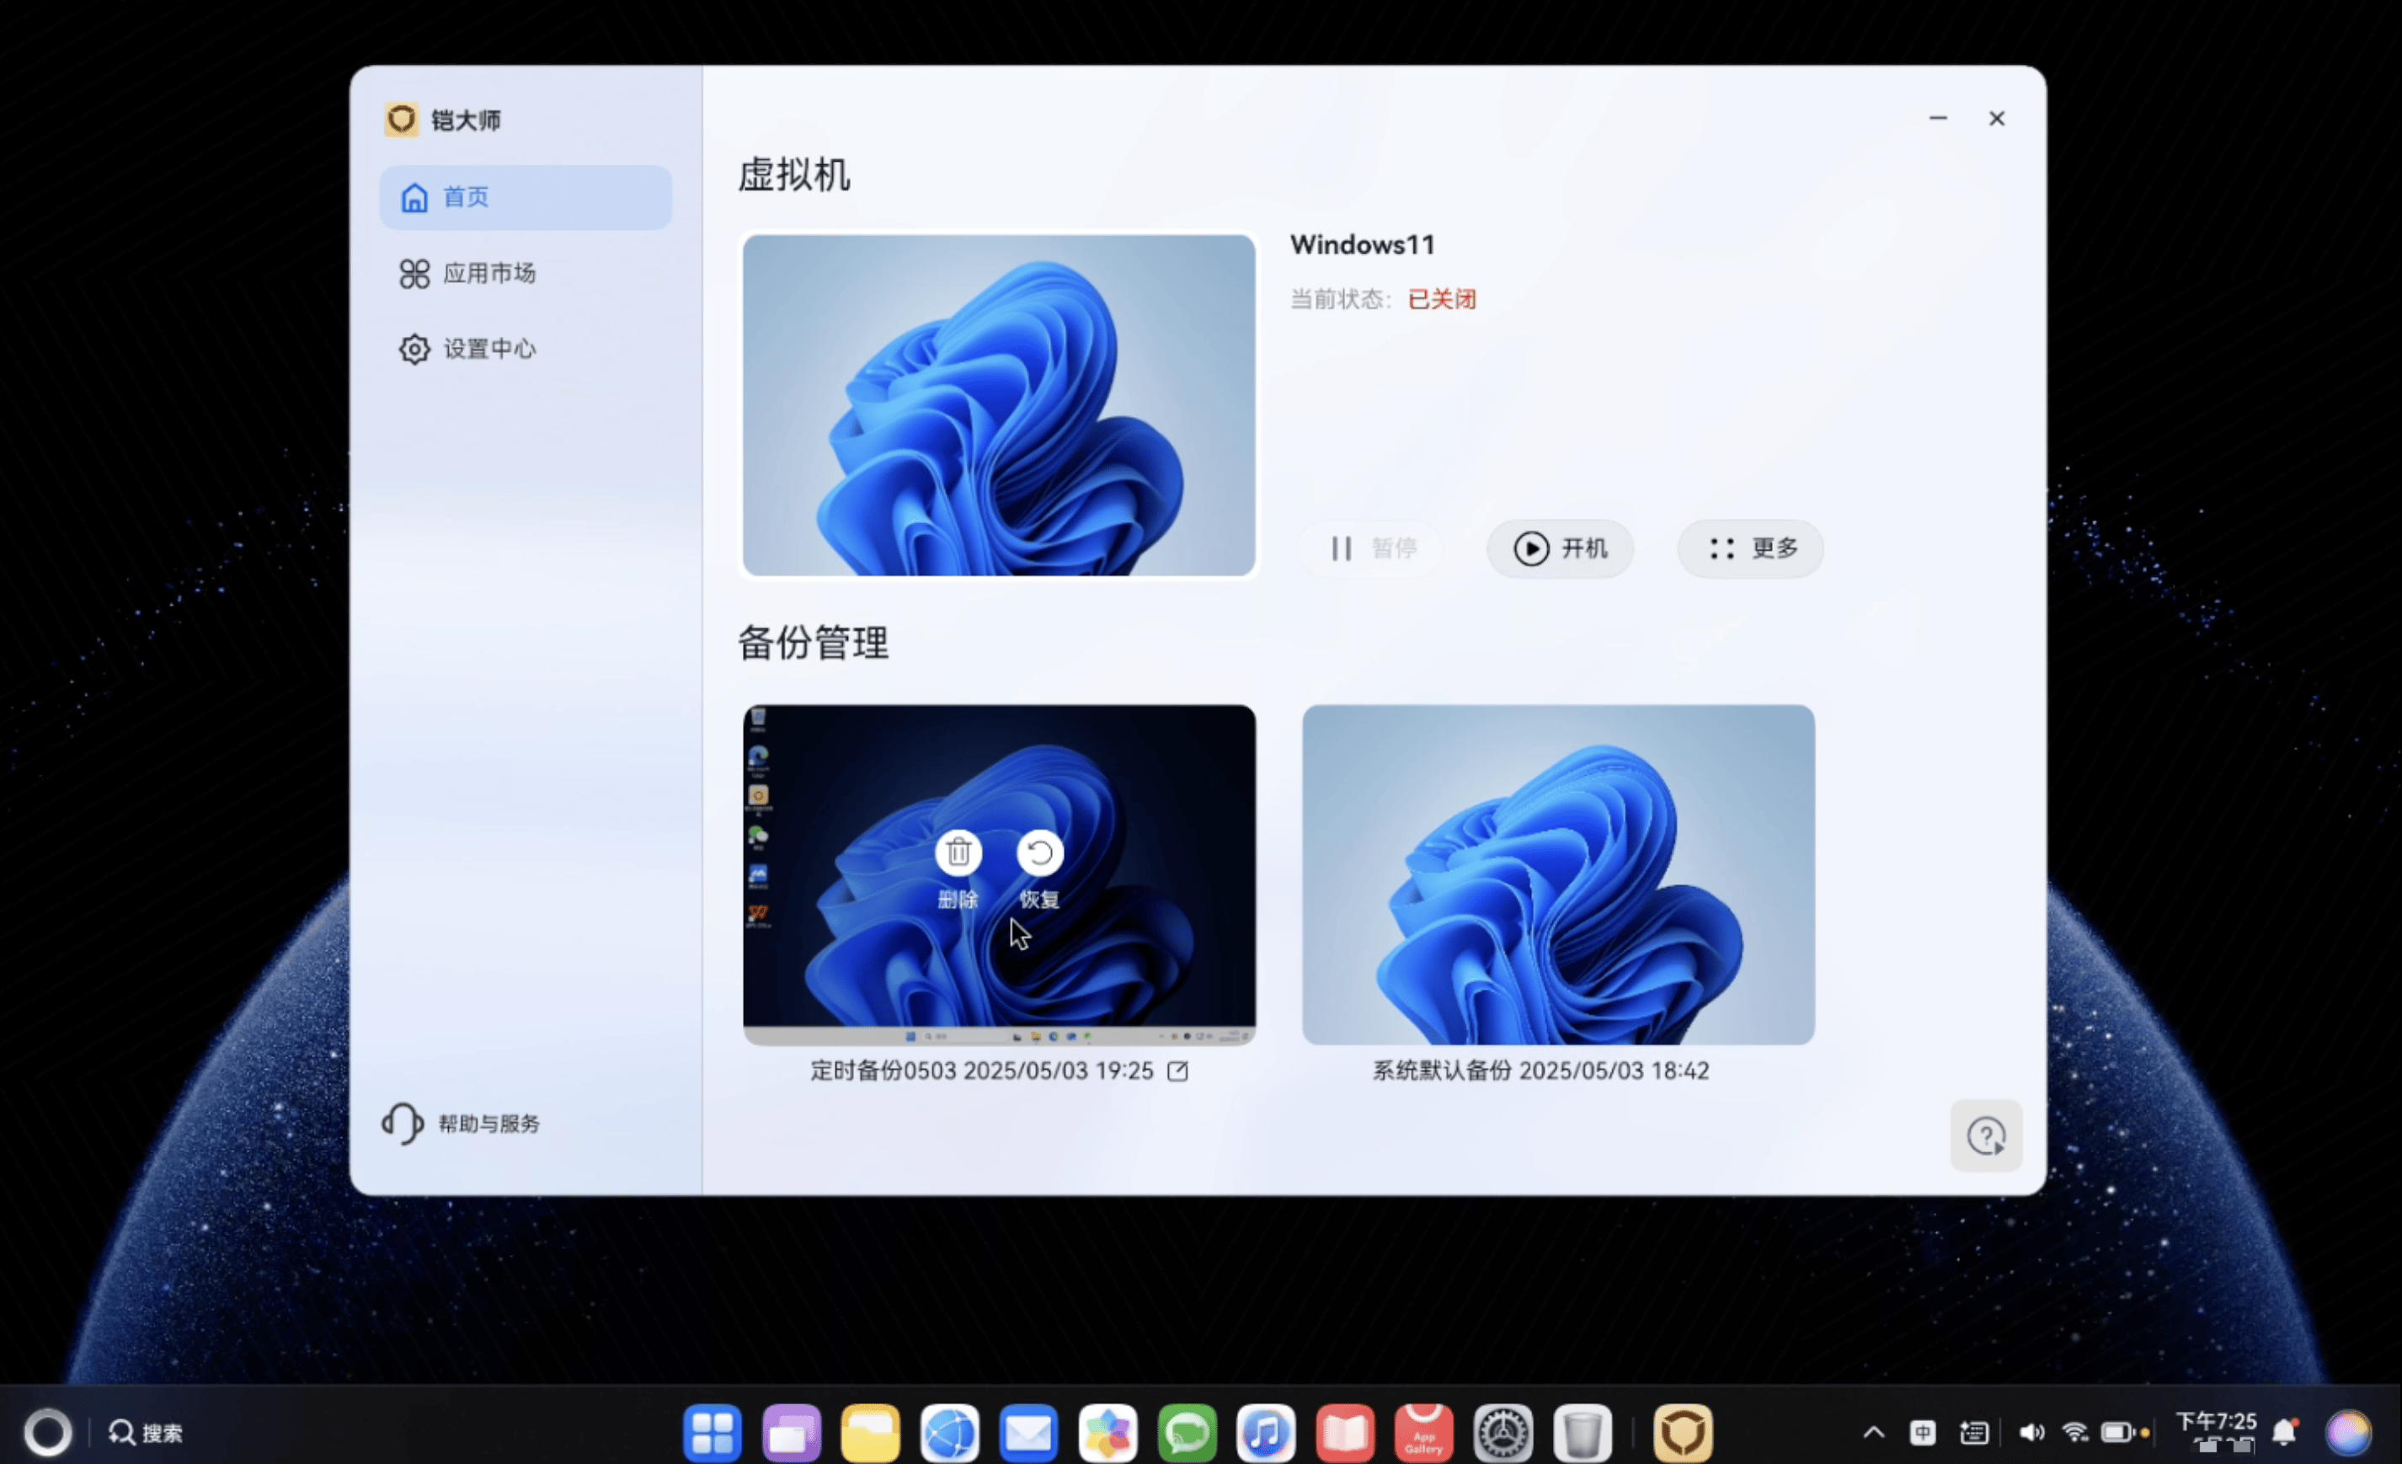Open App Gallery from the dock
Screen dimensions: 2402x1464
1423,1432
